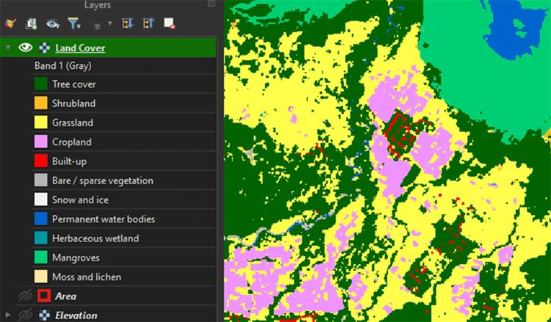Screen dimensions: 551x322
Task: Select the Land Cover layer name
Action: 79,48
